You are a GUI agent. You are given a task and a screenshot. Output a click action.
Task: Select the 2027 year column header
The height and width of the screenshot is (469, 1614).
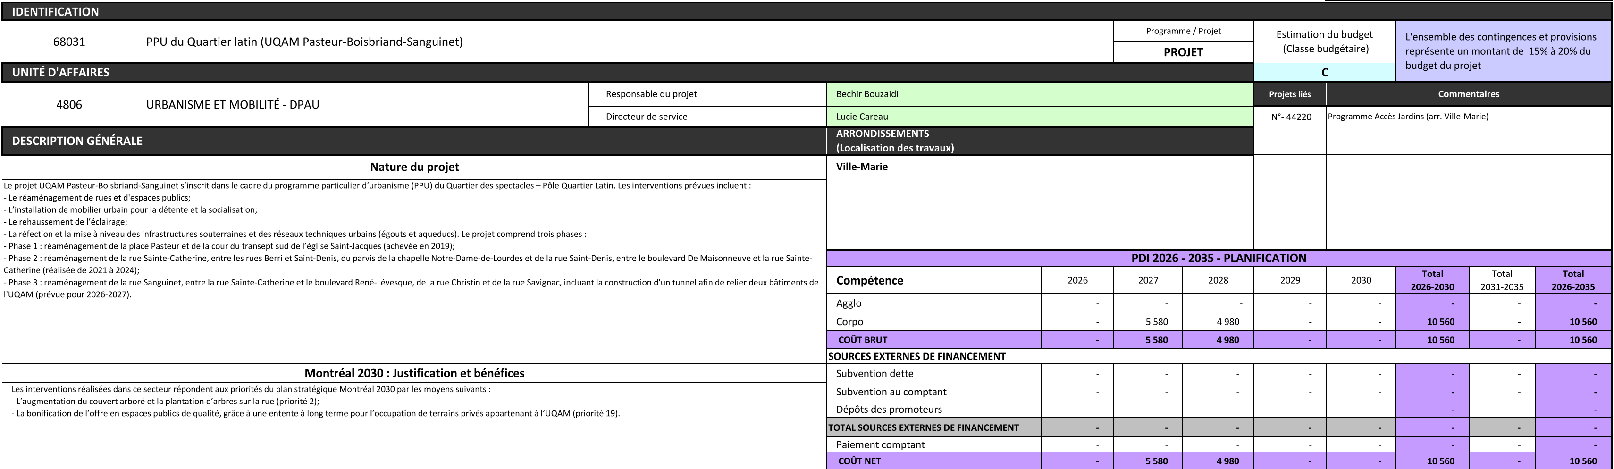(1148, 281)
